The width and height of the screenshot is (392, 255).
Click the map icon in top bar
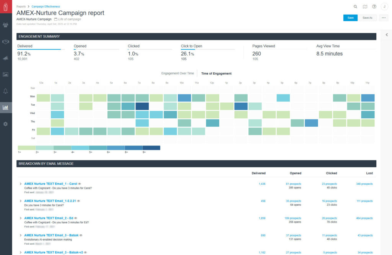tap(365, 7)
